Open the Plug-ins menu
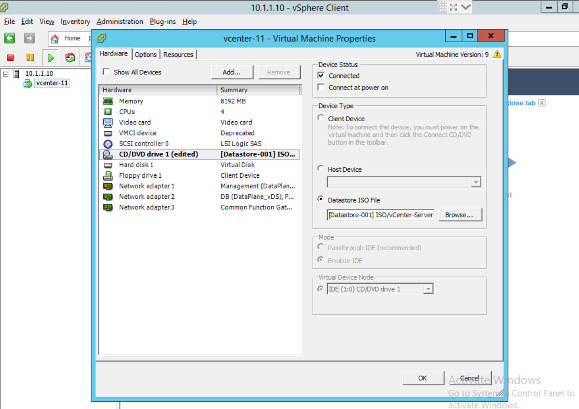 click(x=163, y=22)
